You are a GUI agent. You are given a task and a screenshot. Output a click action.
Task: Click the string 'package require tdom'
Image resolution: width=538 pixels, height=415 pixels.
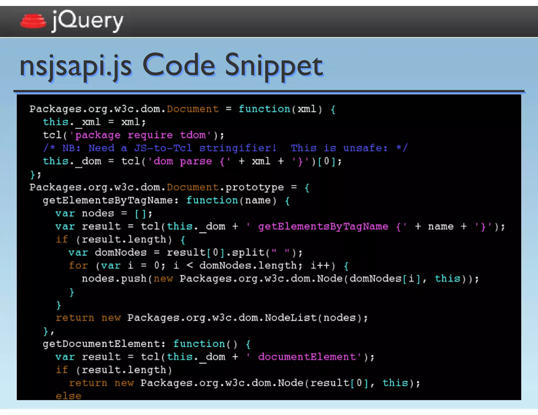click(141, 135)
